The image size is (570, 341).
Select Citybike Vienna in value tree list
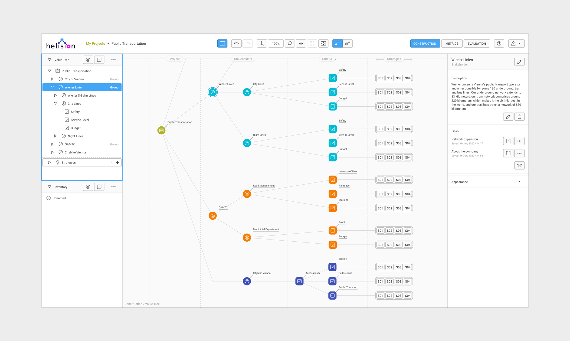pyautogui.click(x=82, y=152)
